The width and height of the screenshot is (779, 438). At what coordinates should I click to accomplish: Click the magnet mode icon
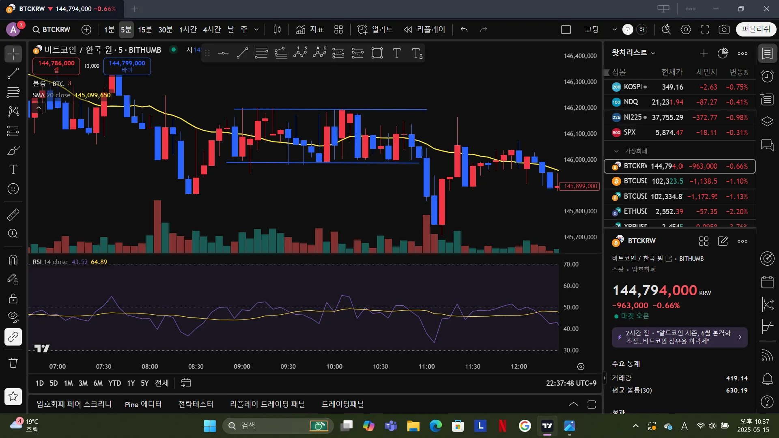click(13, 260)
